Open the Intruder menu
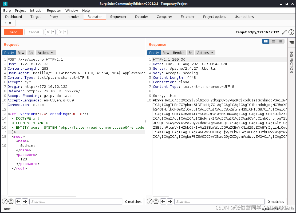This screenshot has height=213, width=296. 37,11
